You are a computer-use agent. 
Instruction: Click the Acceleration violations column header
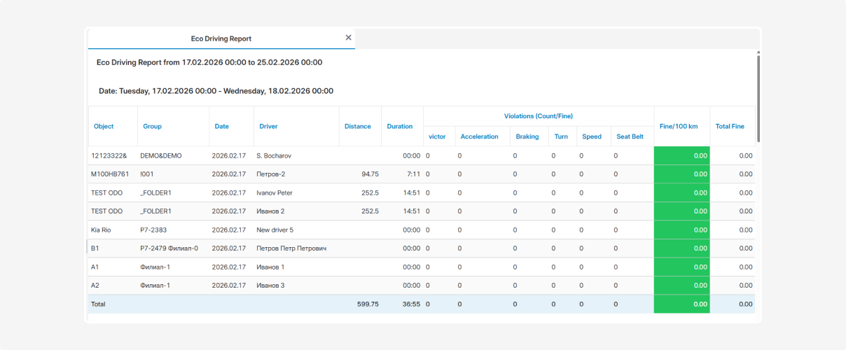pyautogui.click(x=479, y=136)
